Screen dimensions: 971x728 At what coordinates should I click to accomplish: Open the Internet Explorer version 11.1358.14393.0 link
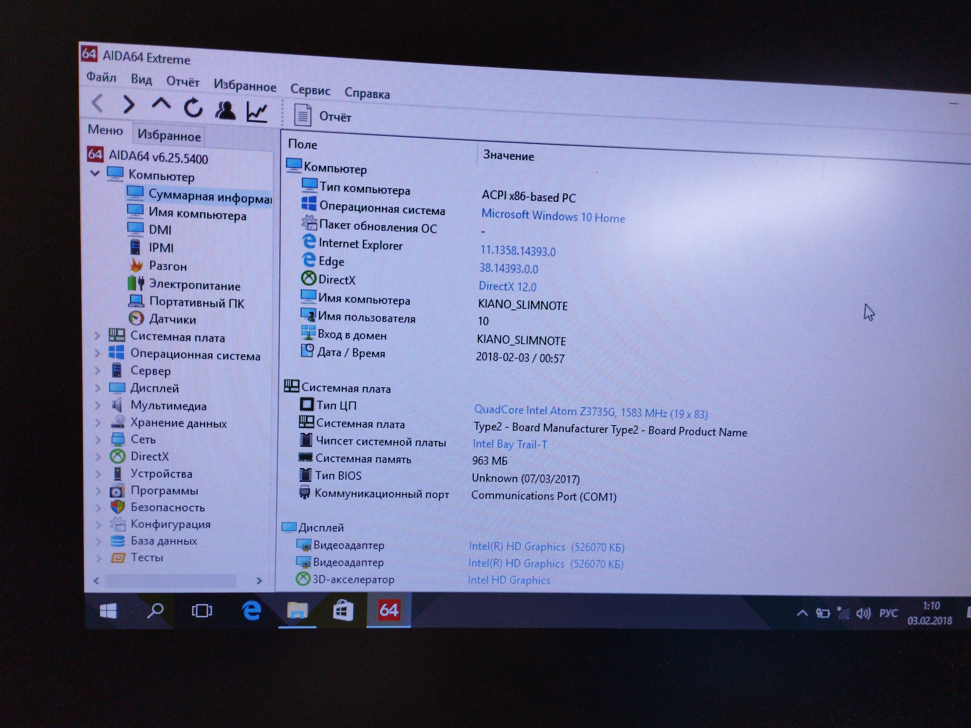[518, 251]
